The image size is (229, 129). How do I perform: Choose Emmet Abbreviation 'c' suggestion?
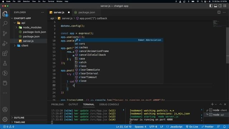click(x=119, y=40)
